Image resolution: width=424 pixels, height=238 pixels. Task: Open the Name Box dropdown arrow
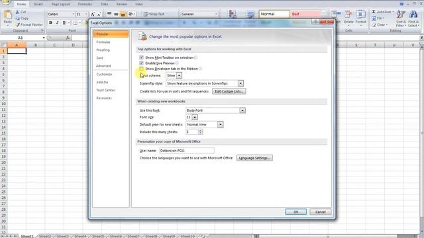tap(44, 38)
